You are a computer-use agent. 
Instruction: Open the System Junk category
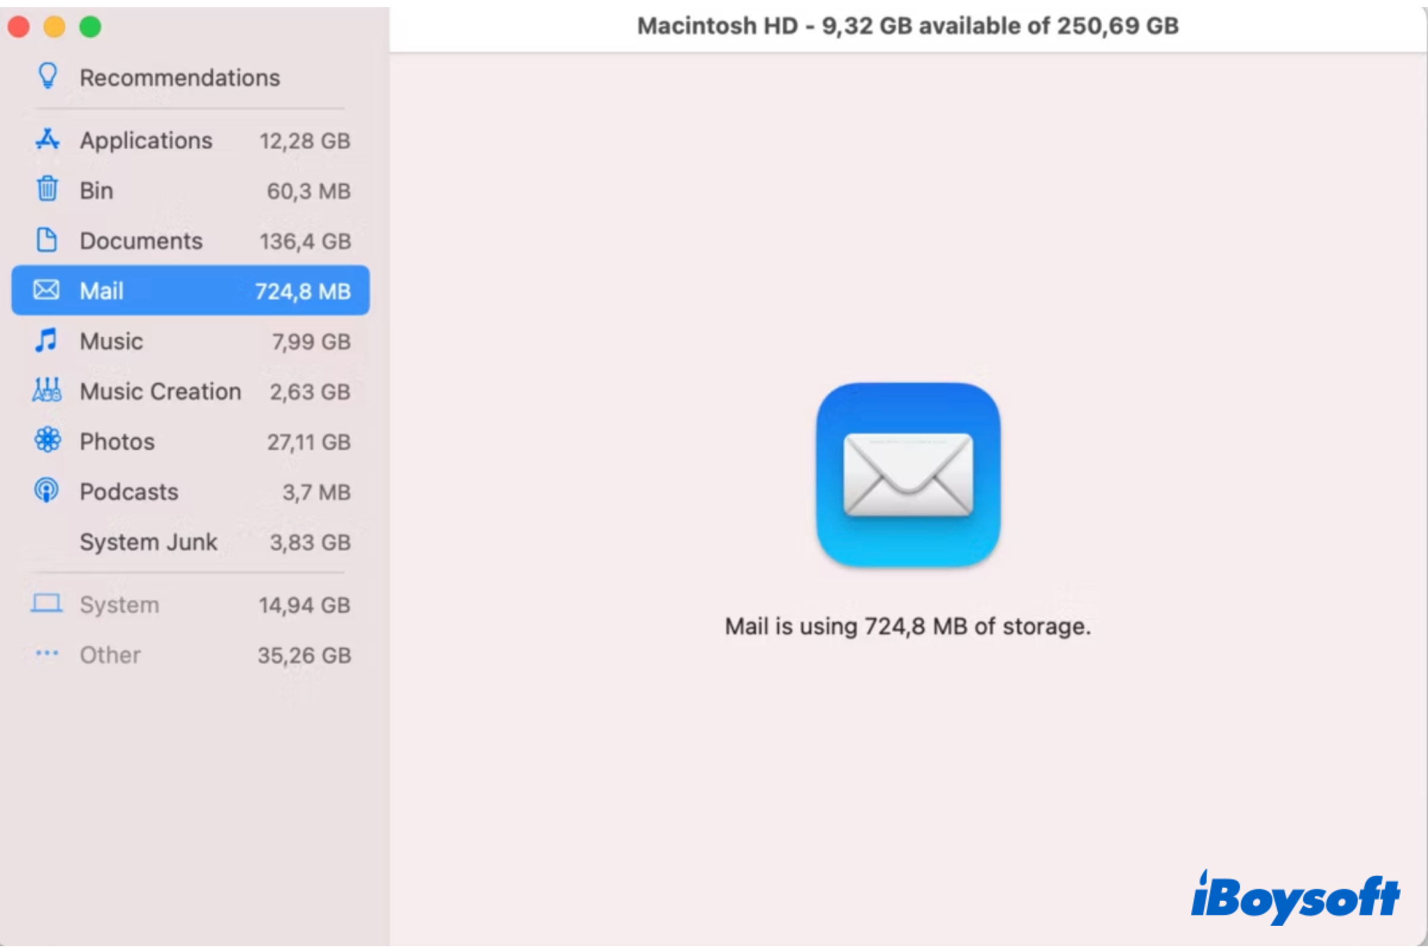pos(190,542)
